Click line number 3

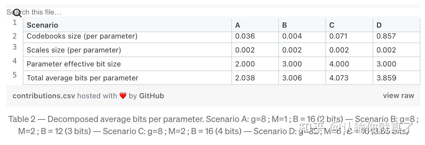click(x=15, y=47)
